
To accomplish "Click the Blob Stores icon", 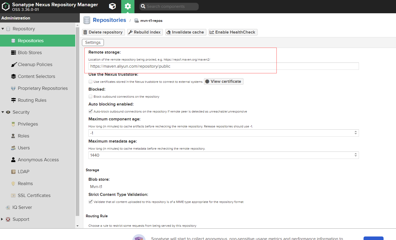I will (13, 52).
